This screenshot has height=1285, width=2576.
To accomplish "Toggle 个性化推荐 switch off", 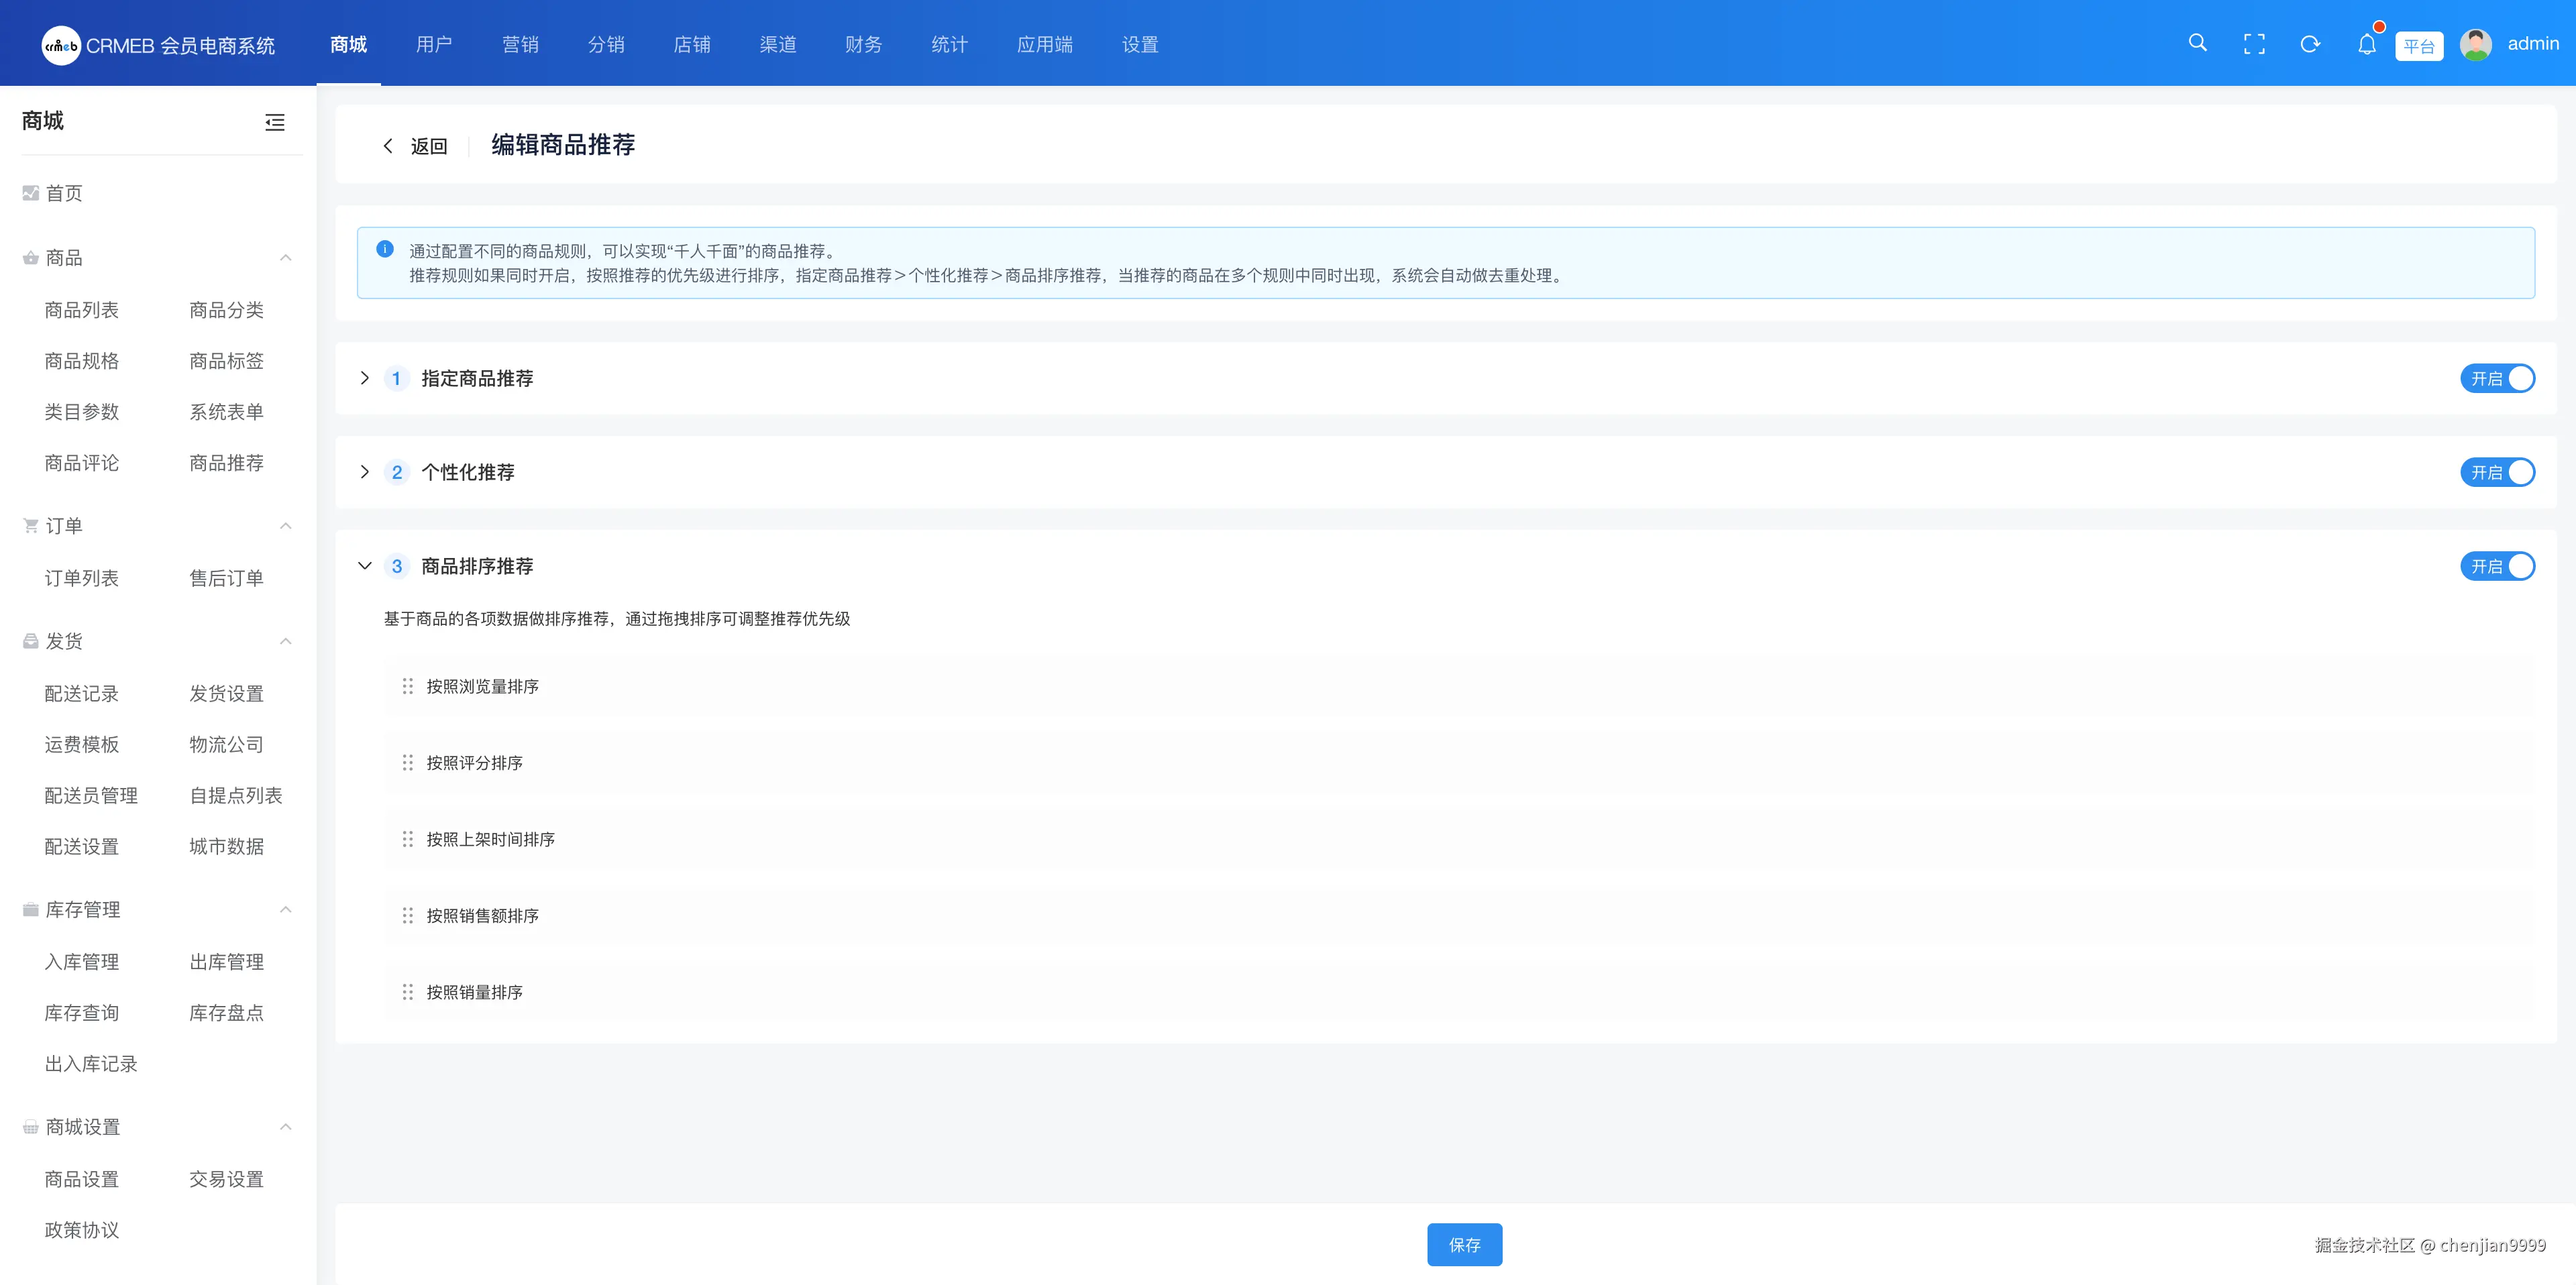I will 2497,472.
